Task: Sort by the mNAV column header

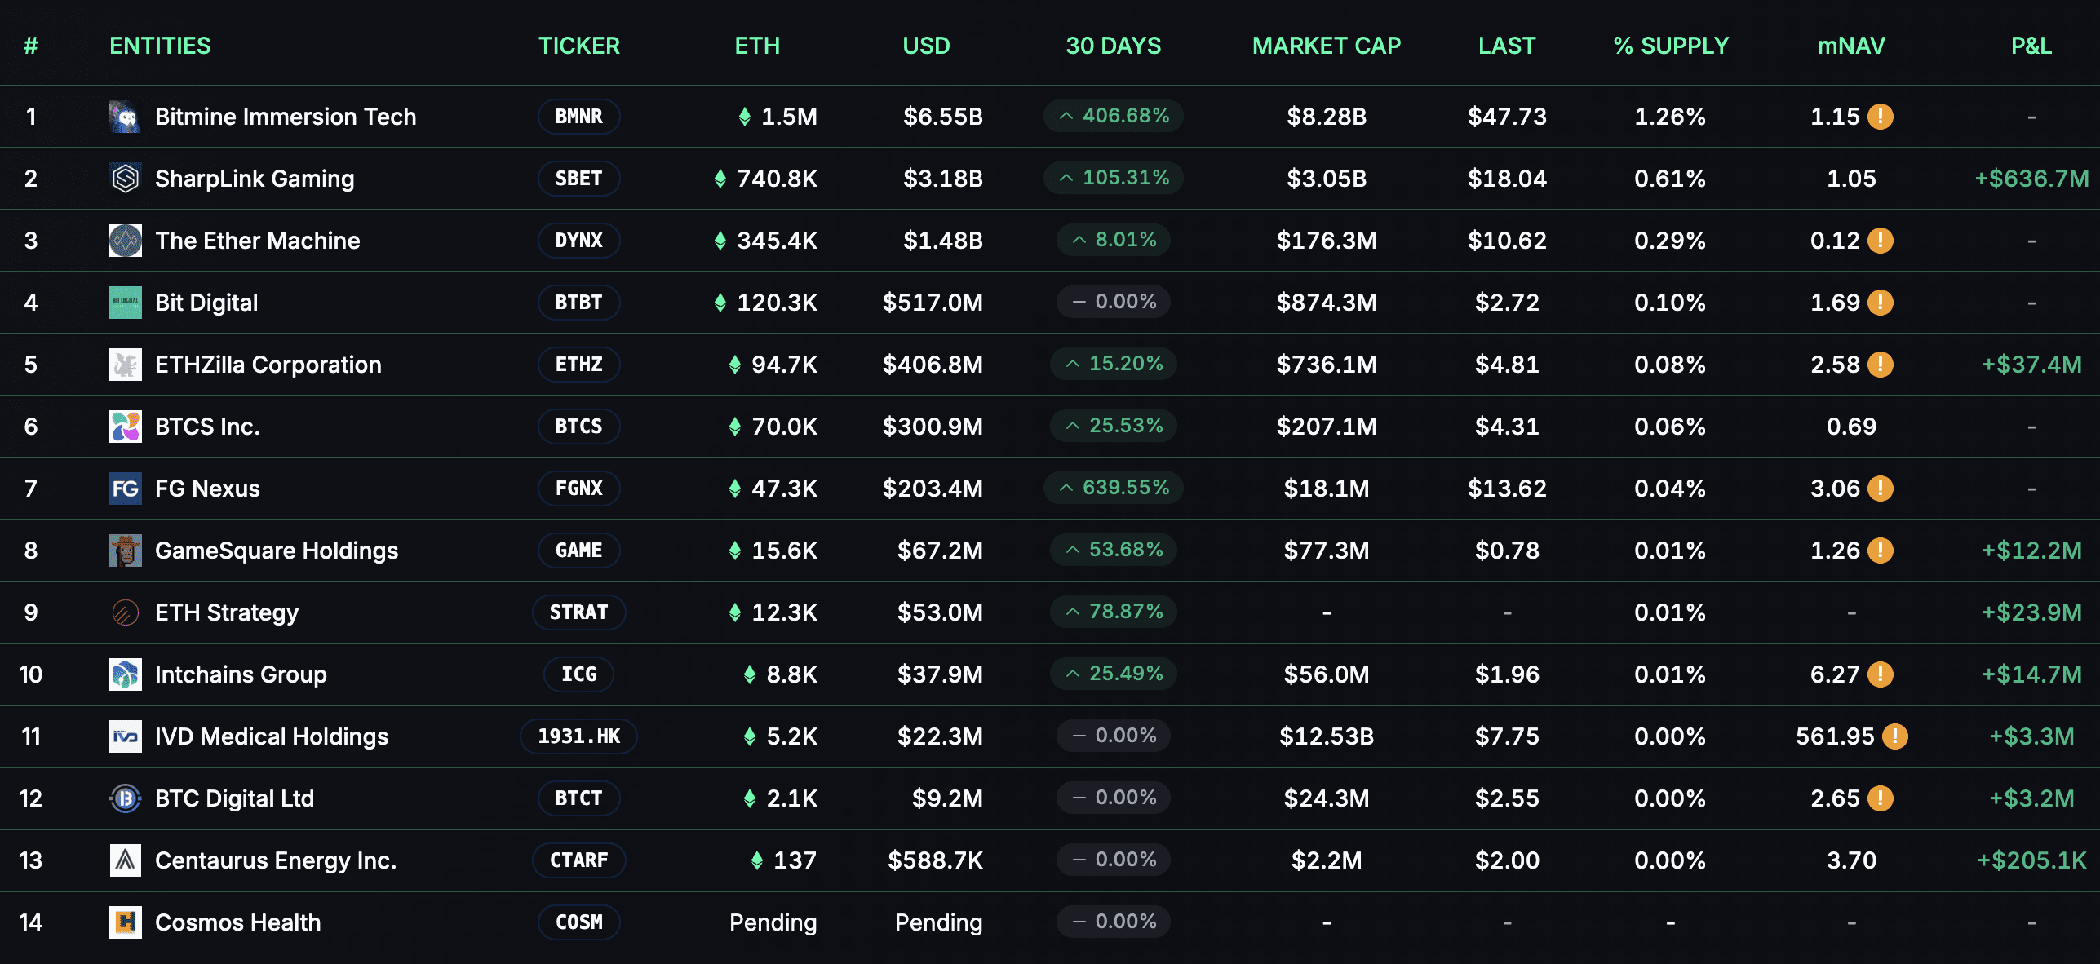Action: [1851, 46]
